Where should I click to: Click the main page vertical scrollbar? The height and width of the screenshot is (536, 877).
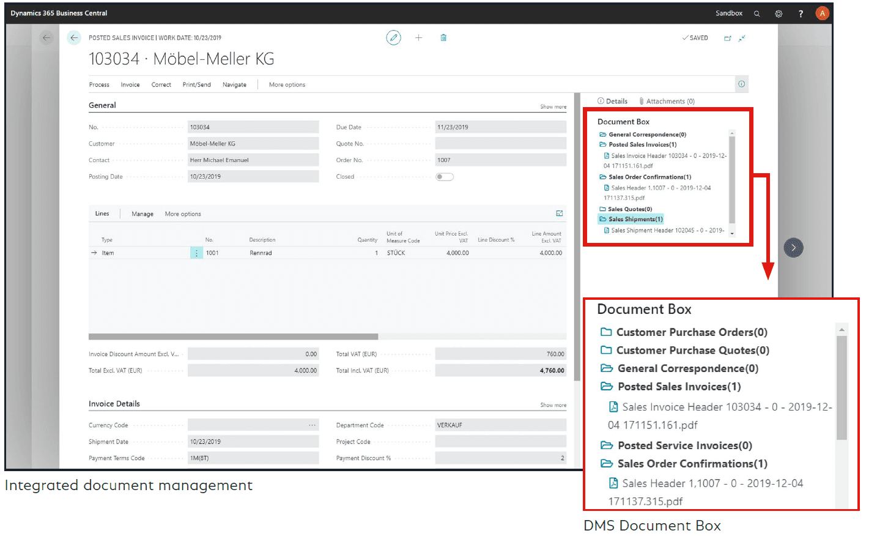577,237
